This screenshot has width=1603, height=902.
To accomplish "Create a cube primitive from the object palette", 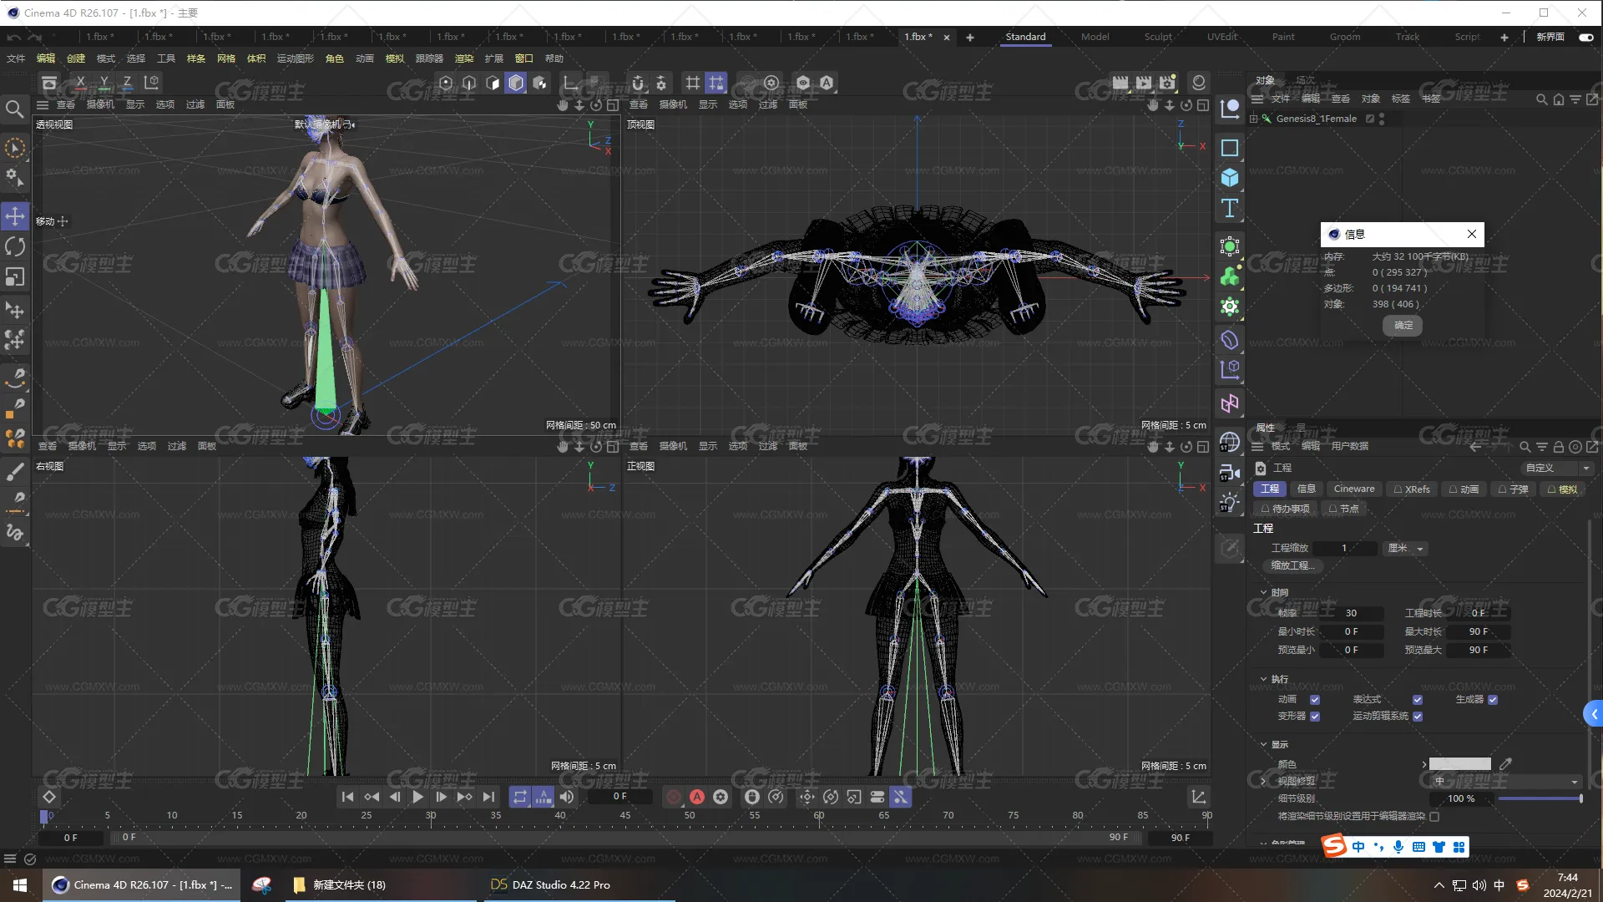I will pos(1230,178).
